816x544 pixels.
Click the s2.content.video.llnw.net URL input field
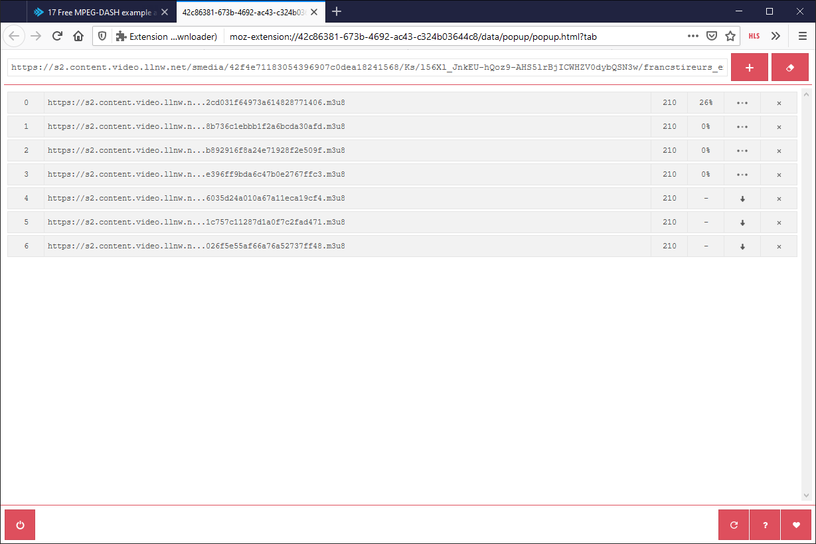tap(367, 67)
